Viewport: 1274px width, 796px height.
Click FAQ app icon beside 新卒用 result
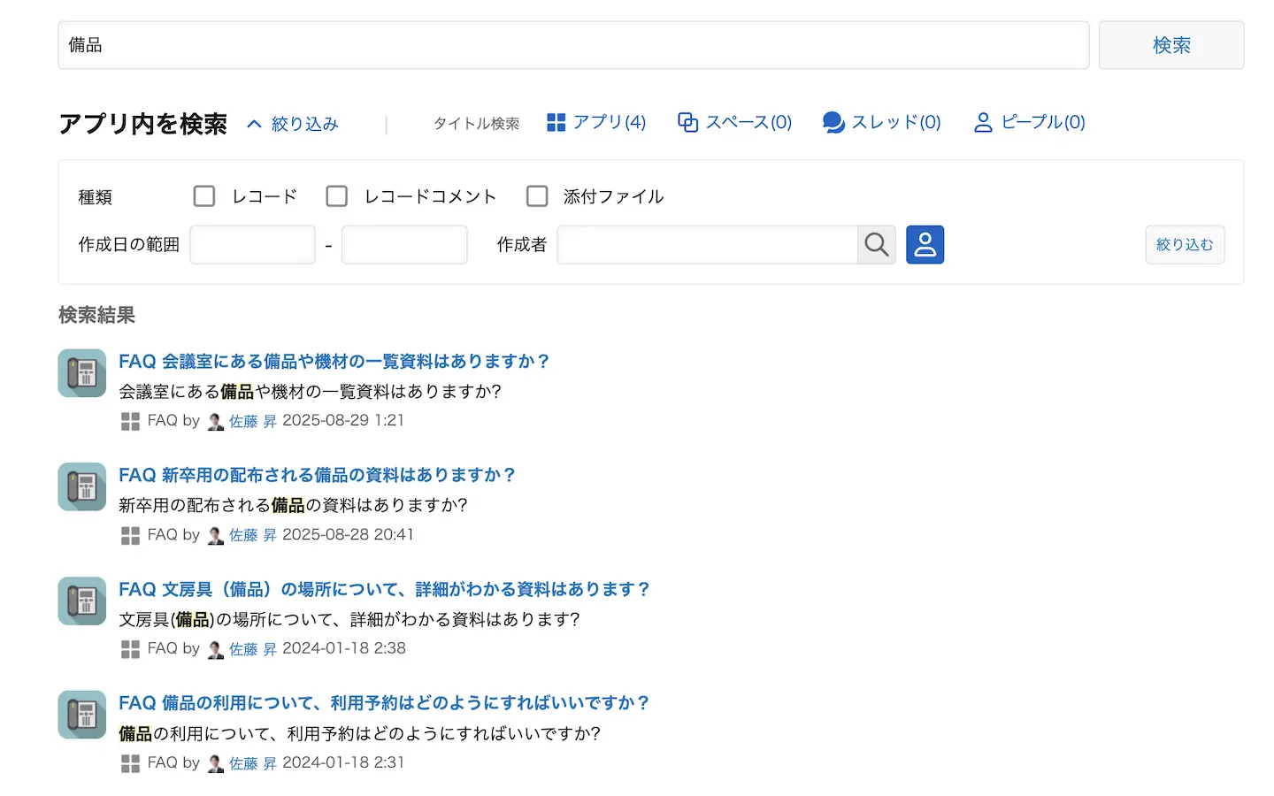point(82,487)
